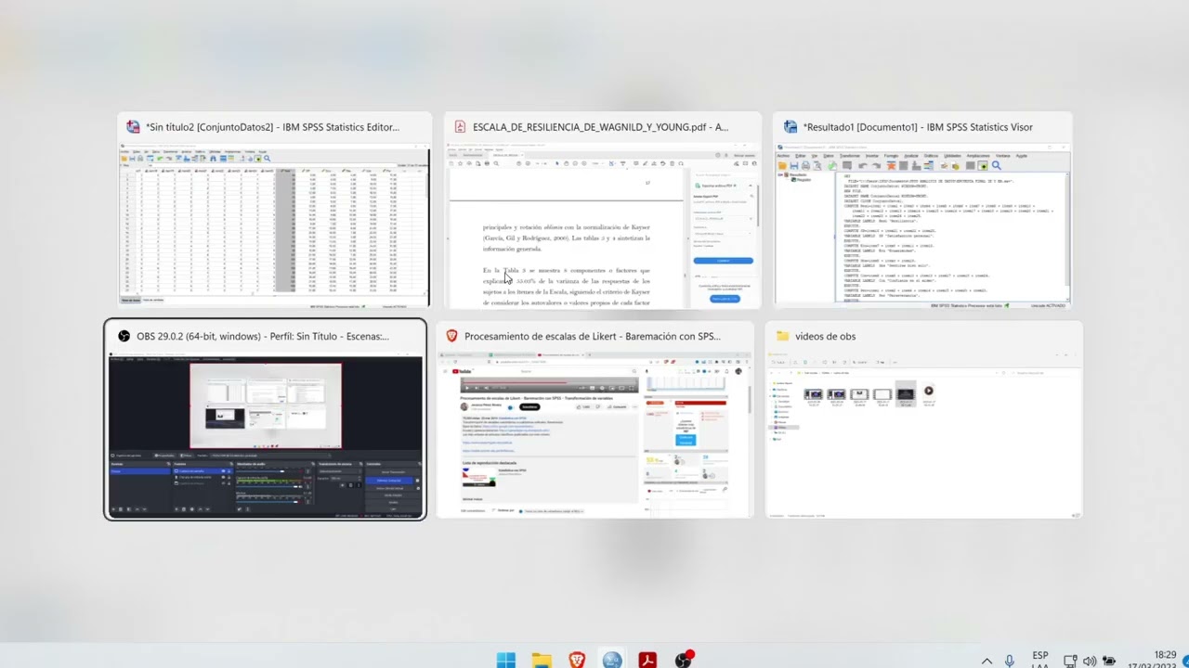
Task: Open volume control from the speaker icon
Action: 1089,661
